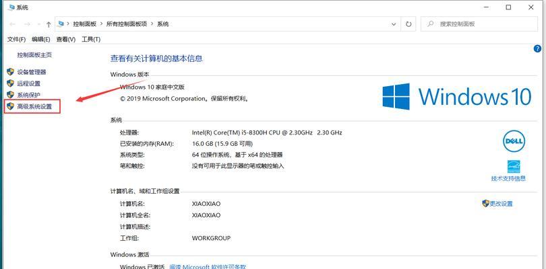Refresh the page with refresh icon

[408, 24]
